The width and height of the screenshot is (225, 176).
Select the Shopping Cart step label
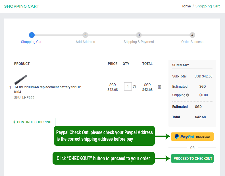click(x=32, y=42)
